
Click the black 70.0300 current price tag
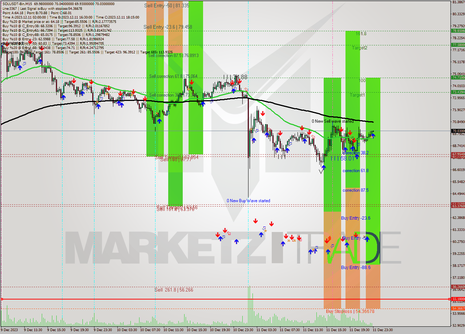458,131
